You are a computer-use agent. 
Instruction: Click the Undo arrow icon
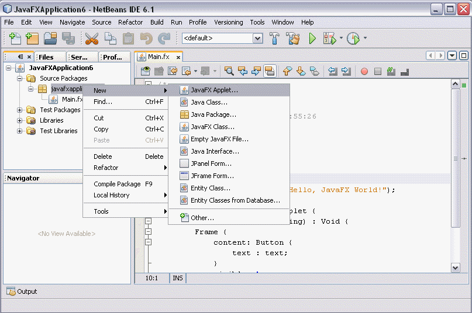(146, 38)
